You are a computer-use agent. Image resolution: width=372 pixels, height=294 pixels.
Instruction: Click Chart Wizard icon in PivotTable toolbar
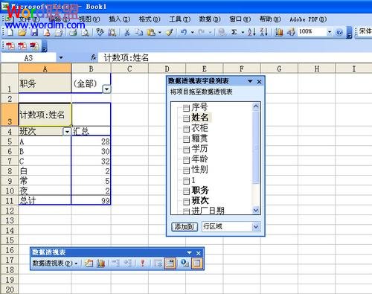tap(100, 263)
